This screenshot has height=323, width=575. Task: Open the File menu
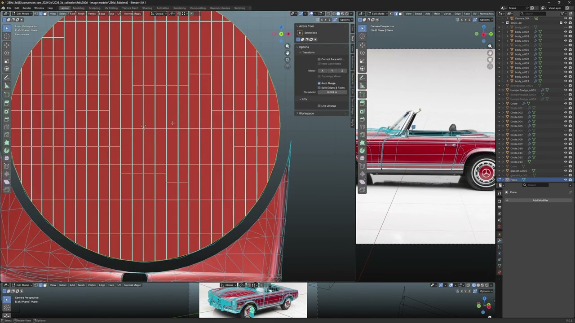click(x=9, y=8)
